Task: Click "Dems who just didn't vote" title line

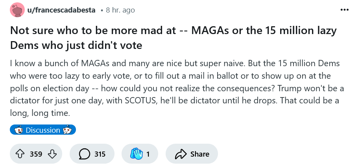Action: (76, 45)
